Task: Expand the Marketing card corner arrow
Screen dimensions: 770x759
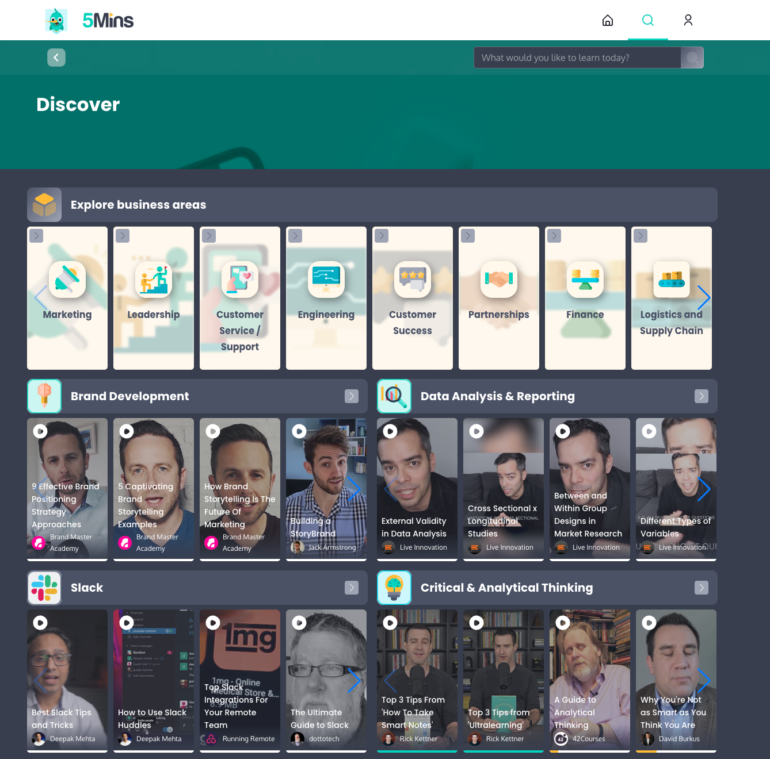Action: coord(36,236)
